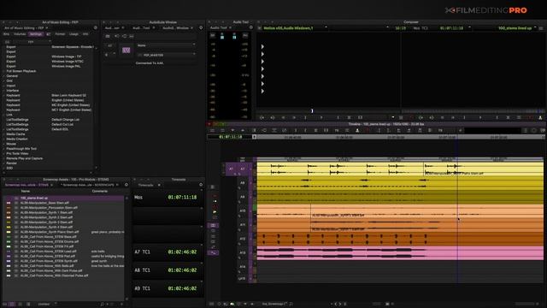The image size is (547, 308).
Task: Select ALIBI_Call From Above_STEM Drums.aiff in bin
Action: point(50,241)
